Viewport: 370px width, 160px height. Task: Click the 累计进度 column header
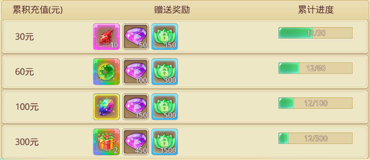tap(316, 10)
